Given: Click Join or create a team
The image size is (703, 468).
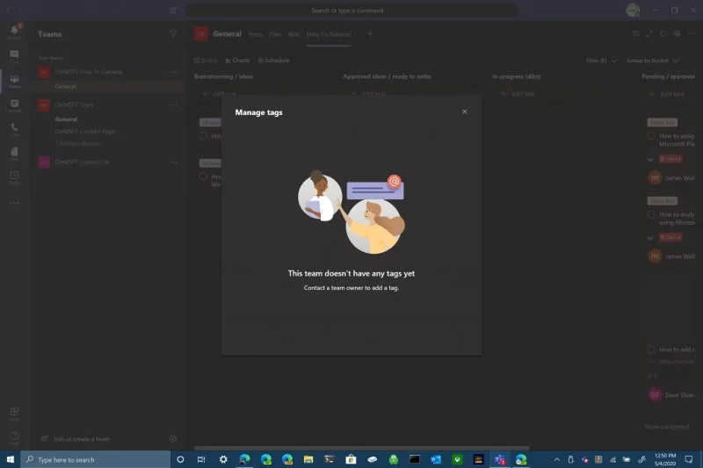Looking at the screenshot, I should 81,439.
